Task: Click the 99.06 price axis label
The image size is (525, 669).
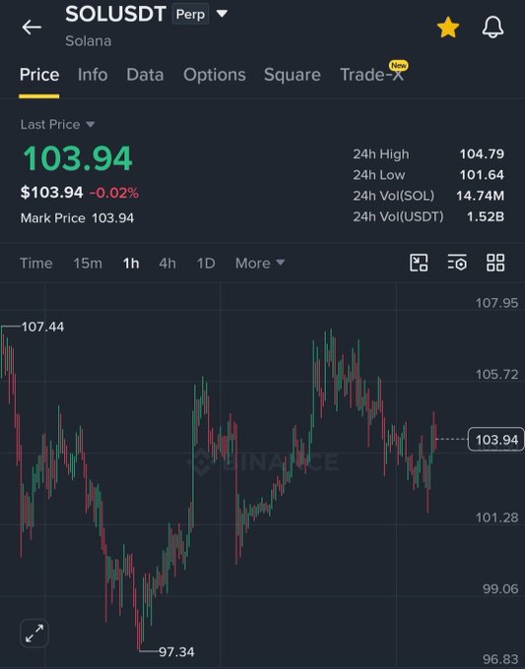Action: 500,588
